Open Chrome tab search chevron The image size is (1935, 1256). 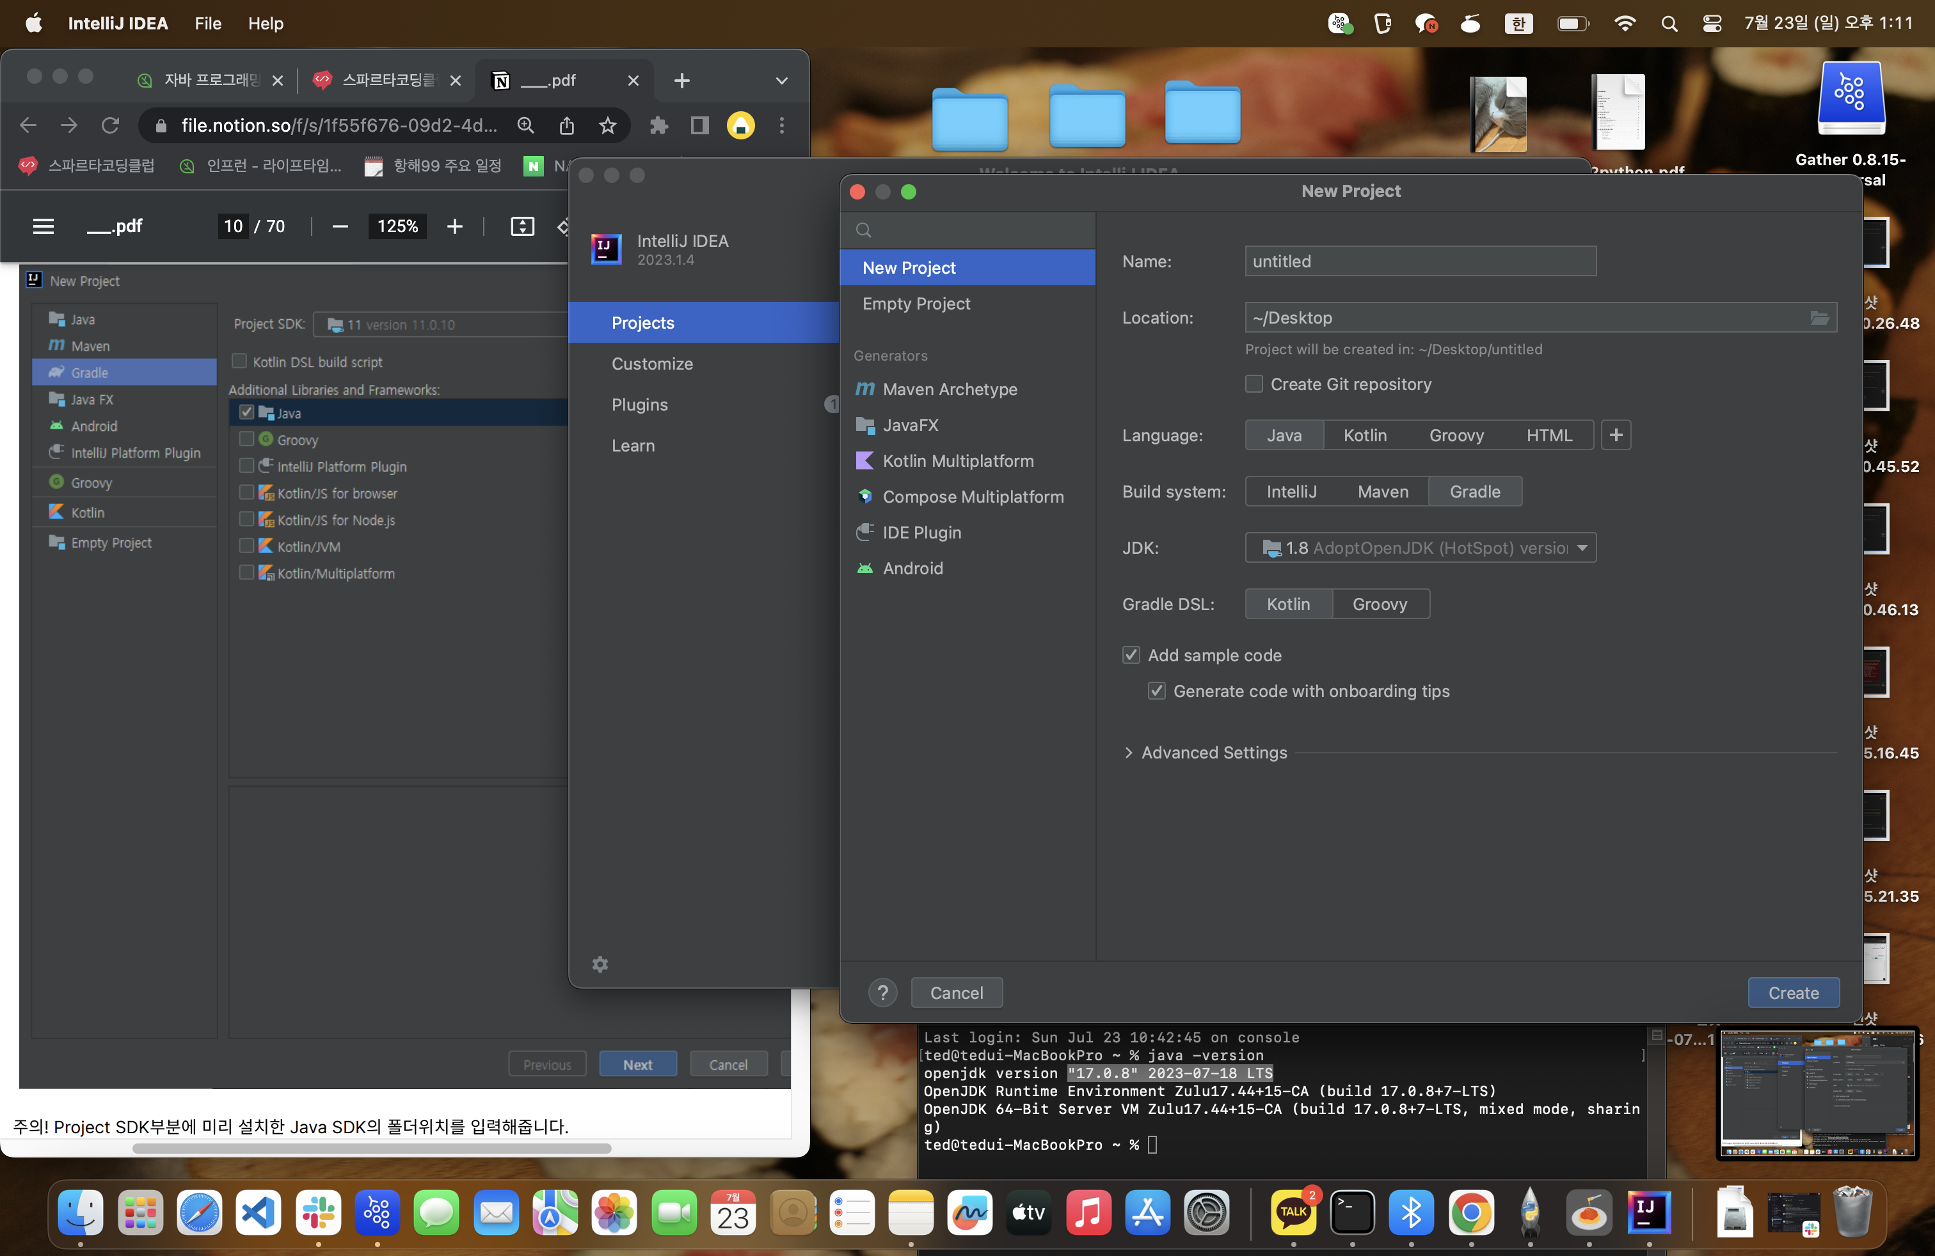coord(781,79)
